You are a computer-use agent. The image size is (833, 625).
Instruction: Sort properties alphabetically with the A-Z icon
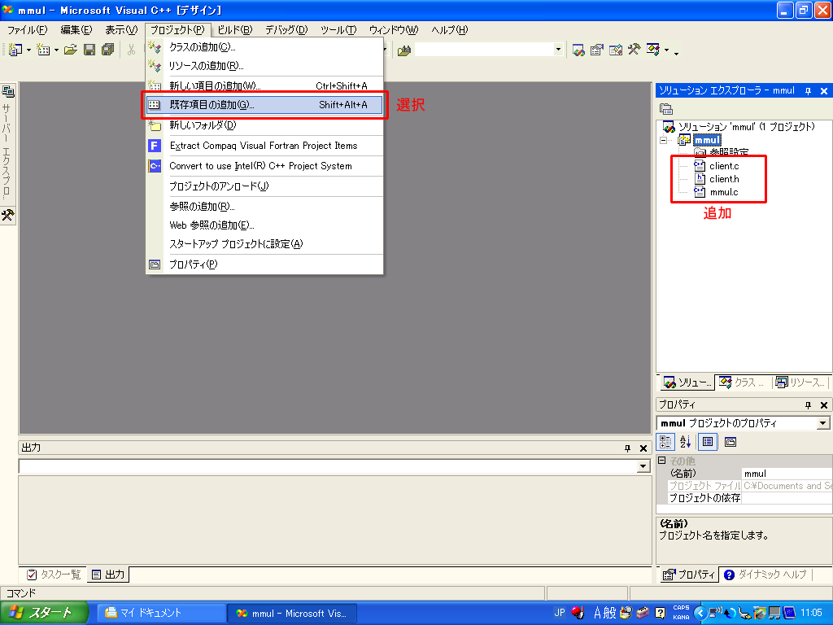[685, 442]
